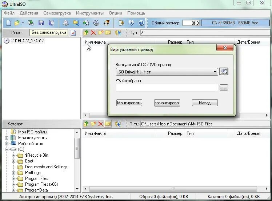Click the Mount to virtual drive icon

(x=96, y=23)
